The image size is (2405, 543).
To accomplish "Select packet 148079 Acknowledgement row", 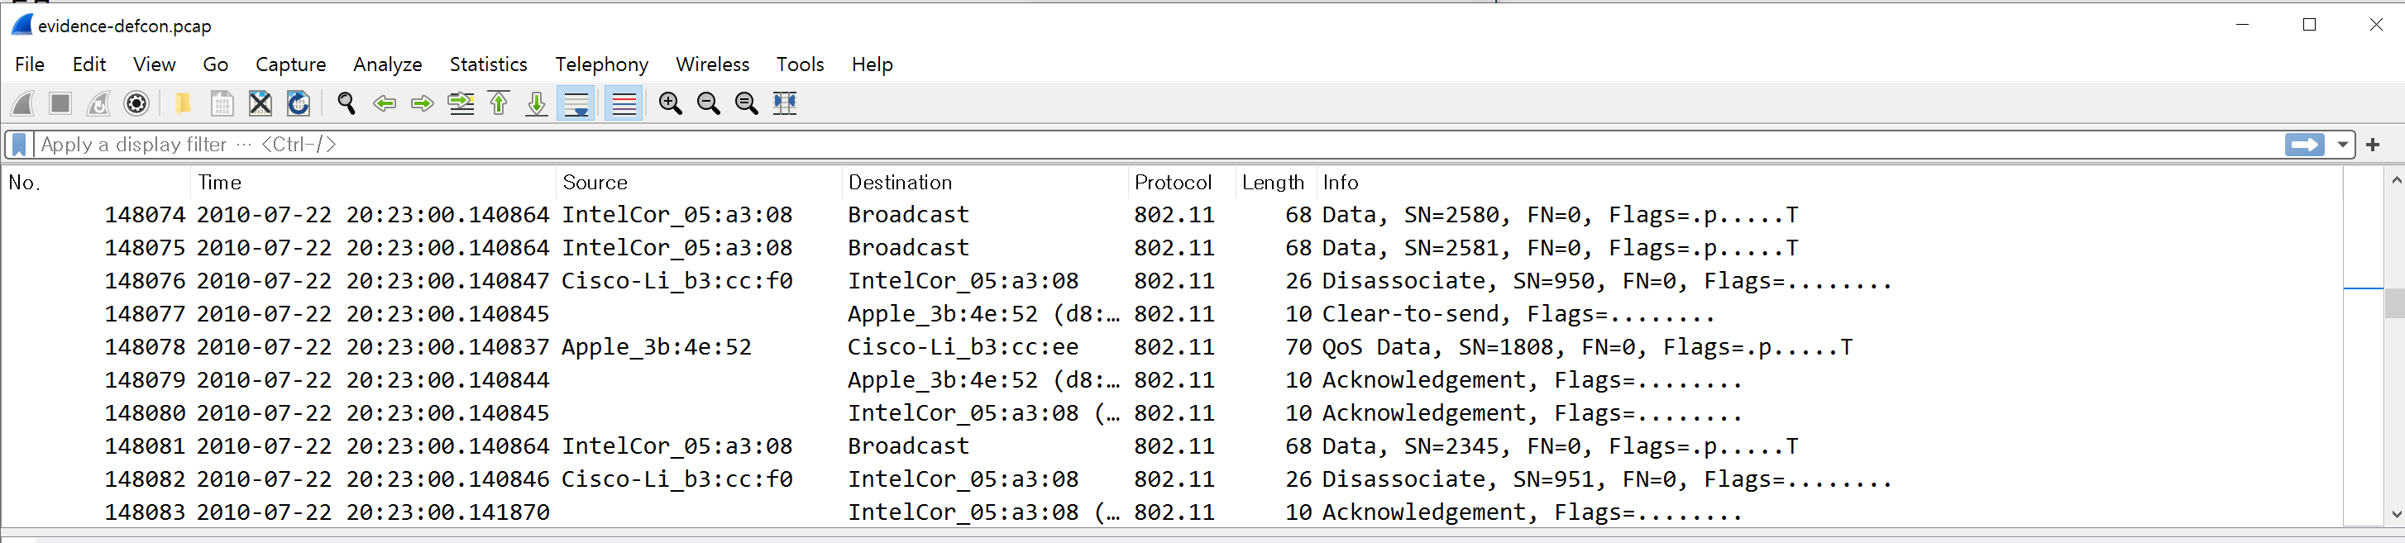I will point(1173,381).
